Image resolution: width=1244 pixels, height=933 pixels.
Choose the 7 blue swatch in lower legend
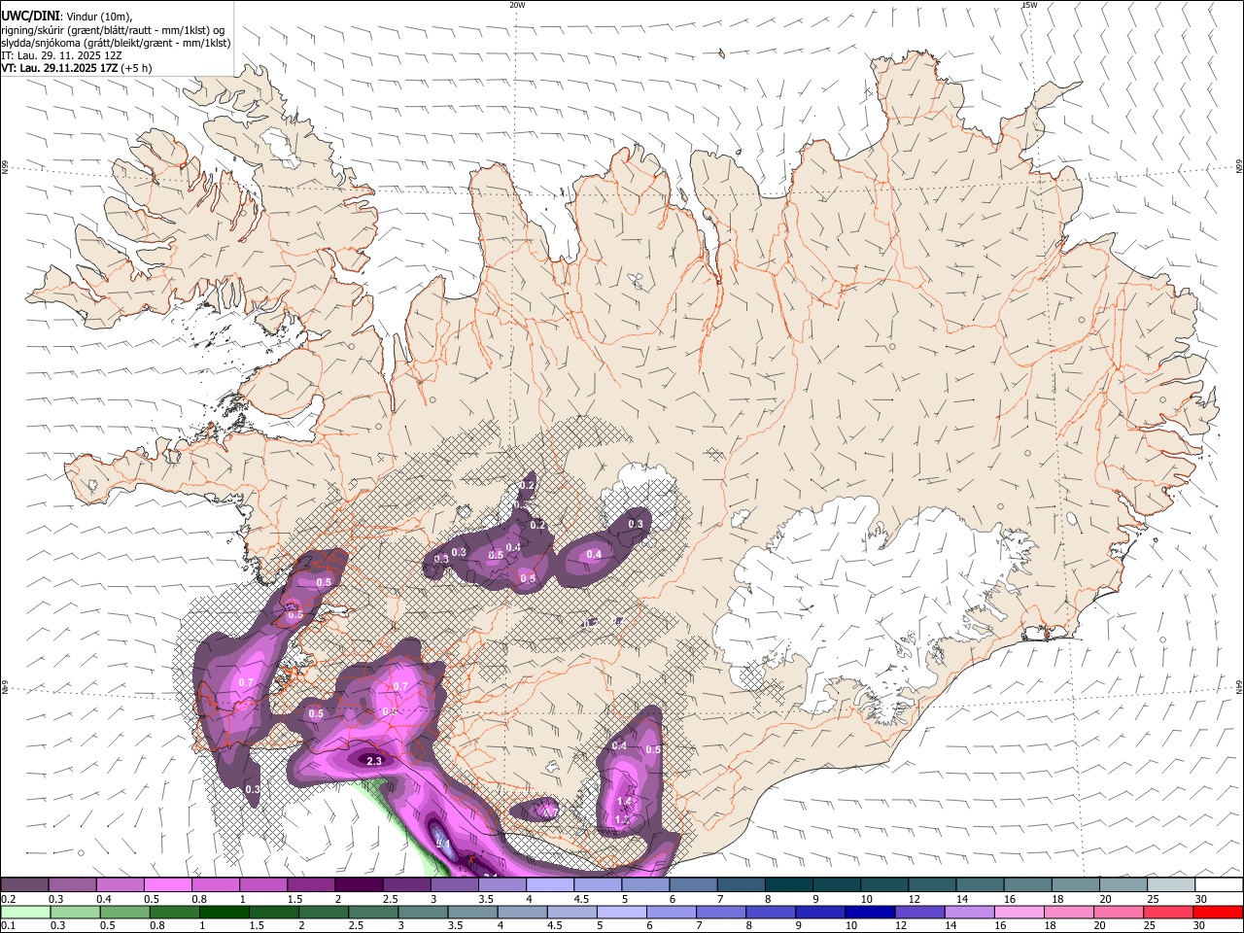tap(721, 913)
